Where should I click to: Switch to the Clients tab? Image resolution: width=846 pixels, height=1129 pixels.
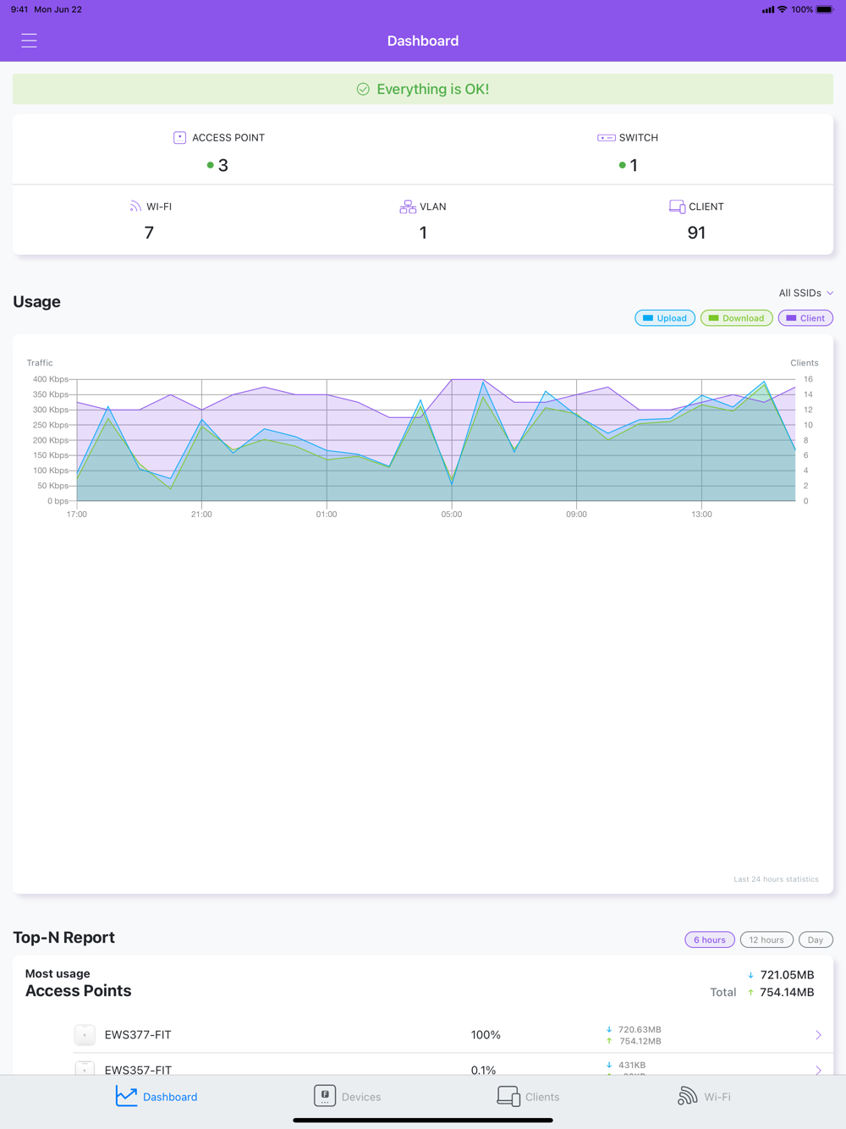(x=528, y=1096)
